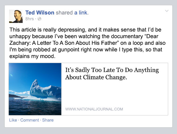Click the "Dear Zachary" documentary title in the post

84,40
